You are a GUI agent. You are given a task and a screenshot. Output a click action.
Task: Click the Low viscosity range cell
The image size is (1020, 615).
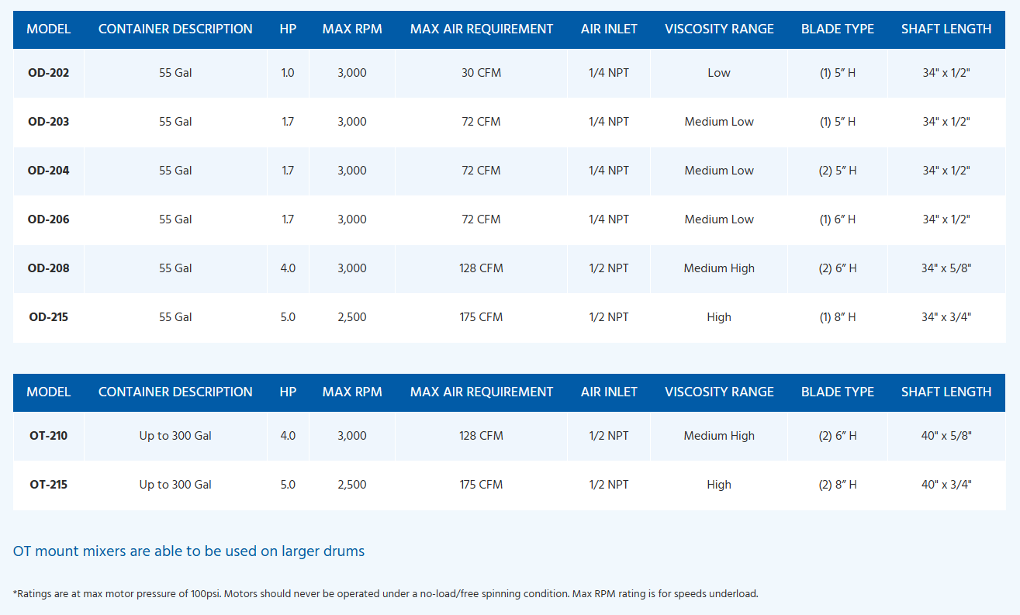point(719,73)
